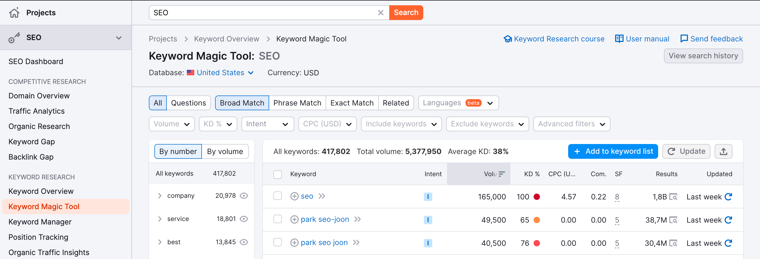Click the United States flag icon

point(191,73)
